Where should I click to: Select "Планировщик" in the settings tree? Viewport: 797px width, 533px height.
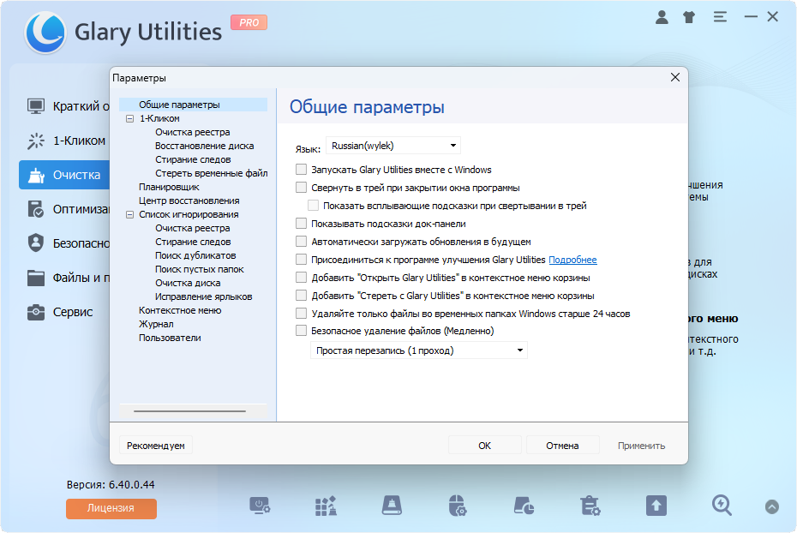169,187
